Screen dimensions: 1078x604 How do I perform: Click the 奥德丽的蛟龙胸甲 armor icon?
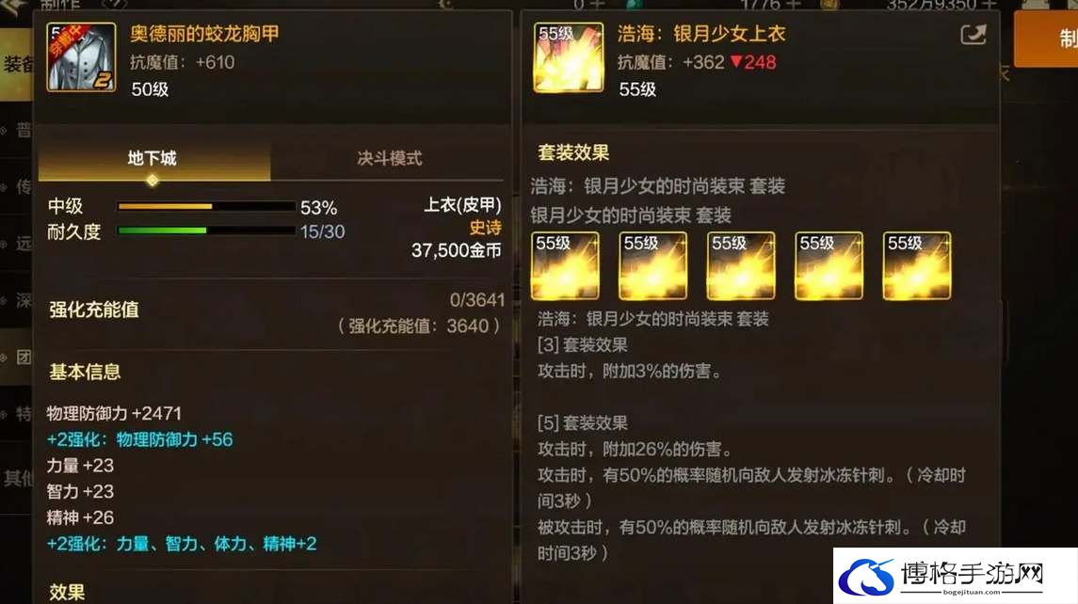point(81,57)
